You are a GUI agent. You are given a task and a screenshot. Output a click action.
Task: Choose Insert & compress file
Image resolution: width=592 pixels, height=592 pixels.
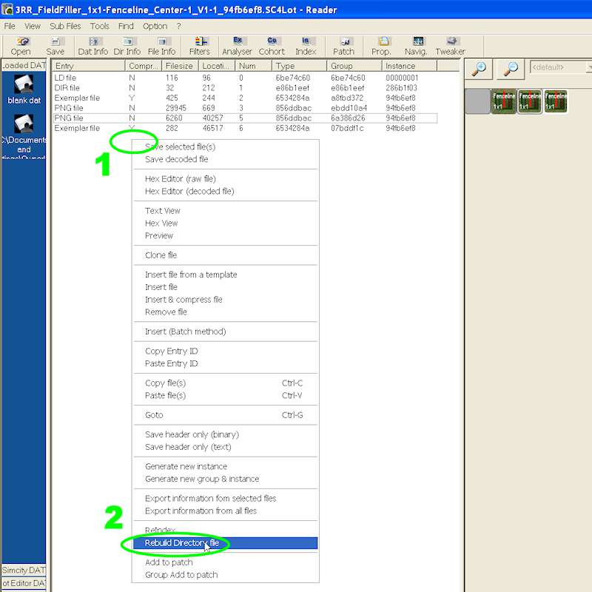pos(226,300)
